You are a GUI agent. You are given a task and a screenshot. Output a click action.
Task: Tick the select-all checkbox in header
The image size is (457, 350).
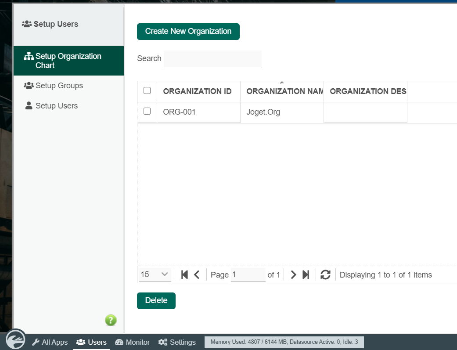click(147, 90)
